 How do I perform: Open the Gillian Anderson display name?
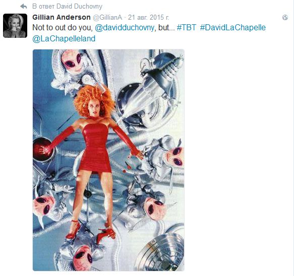pos(62,17)
